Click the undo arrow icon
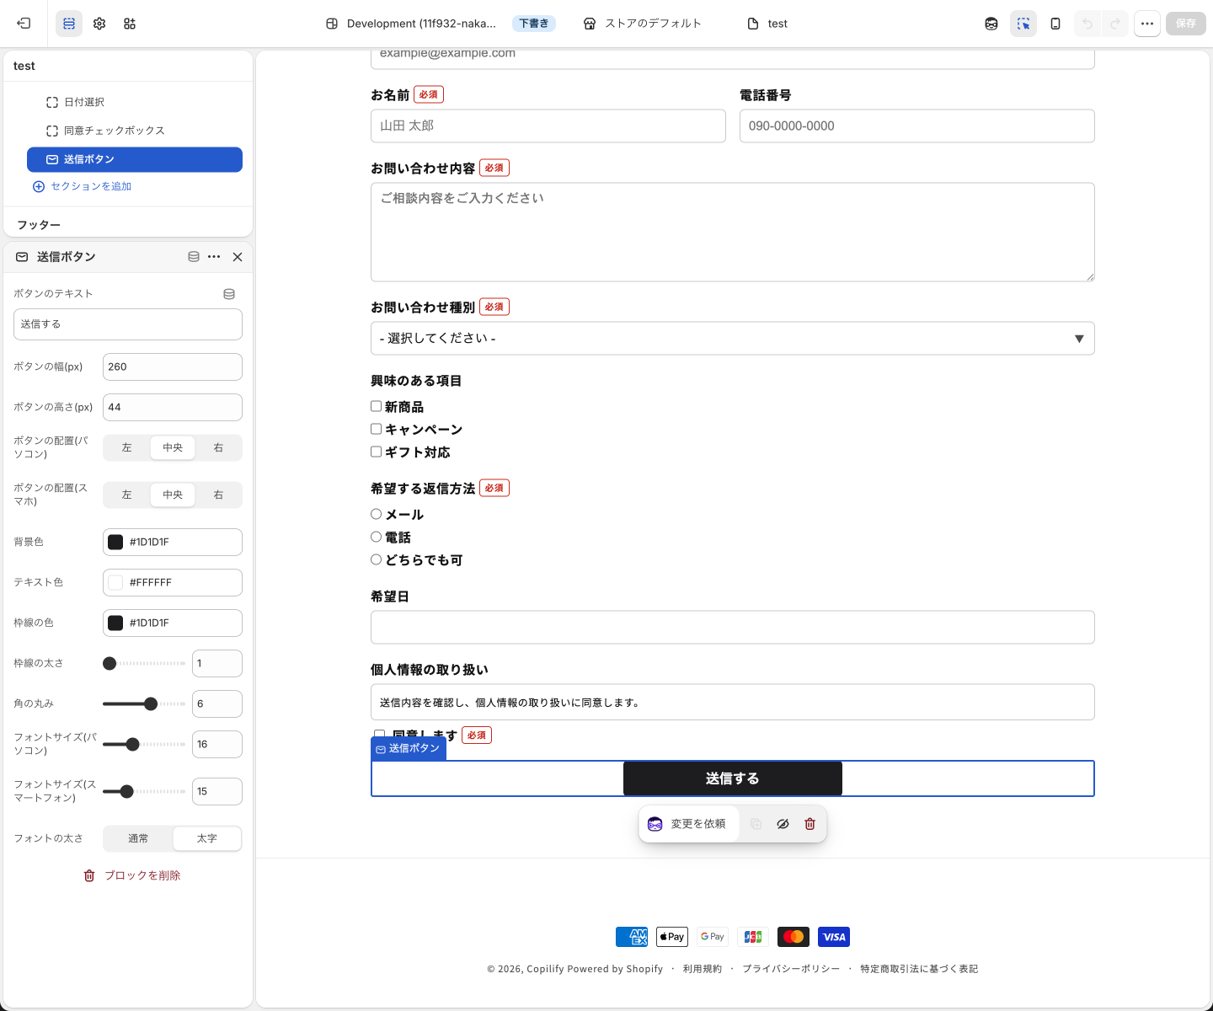The height and width of the screenshot is (1011, 1213). tap(1087, 24)
